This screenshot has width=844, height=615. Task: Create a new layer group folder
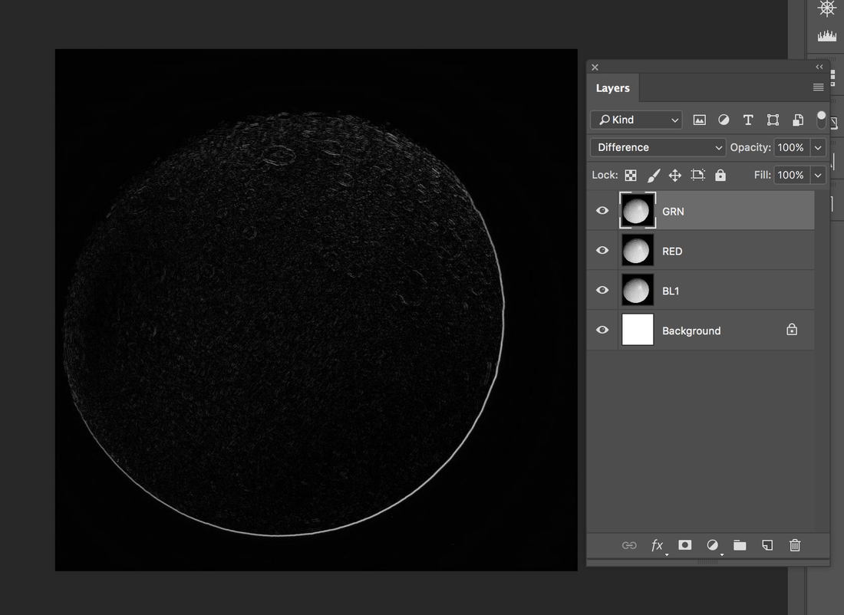tap(740, 545)
